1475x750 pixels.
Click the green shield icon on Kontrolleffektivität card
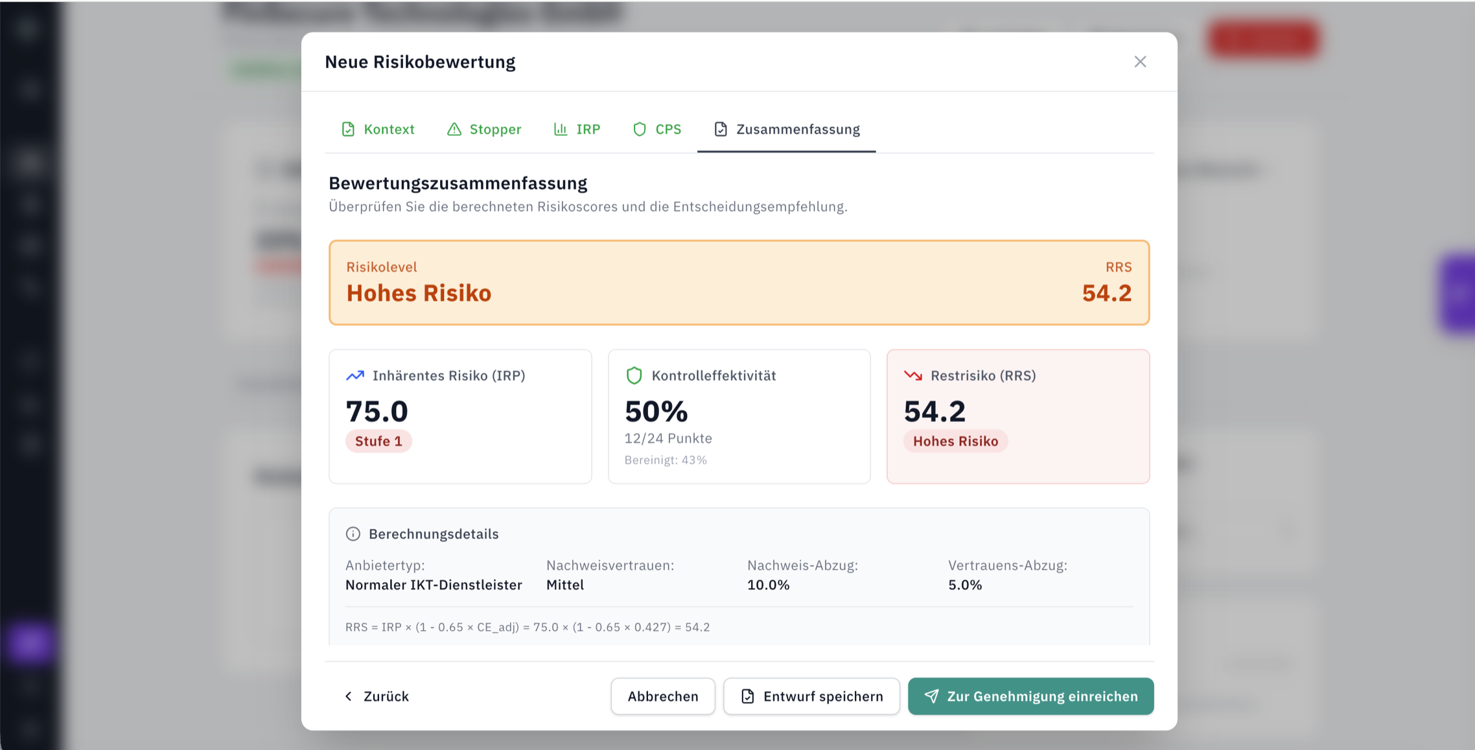coord(634,375)
